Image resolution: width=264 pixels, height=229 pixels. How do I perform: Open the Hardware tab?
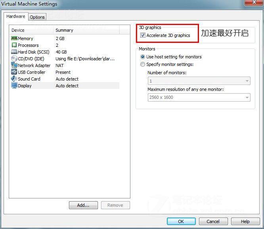[16, 17]
